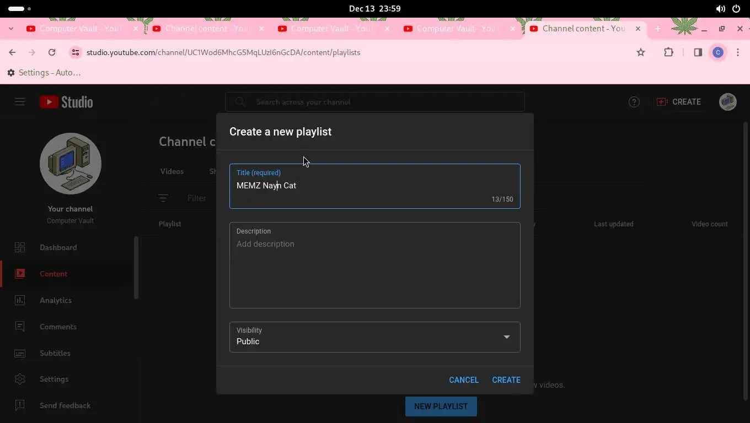Viewport: 750px width, 423px height.
Task: Click the Video count column header
Action: 710,224
